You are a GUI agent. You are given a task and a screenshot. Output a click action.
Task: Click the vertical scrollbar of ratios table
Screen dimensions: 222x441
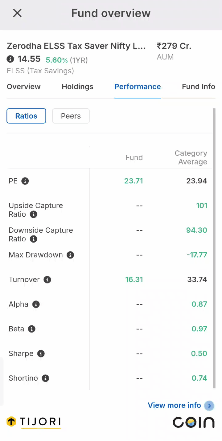(214, 248)
